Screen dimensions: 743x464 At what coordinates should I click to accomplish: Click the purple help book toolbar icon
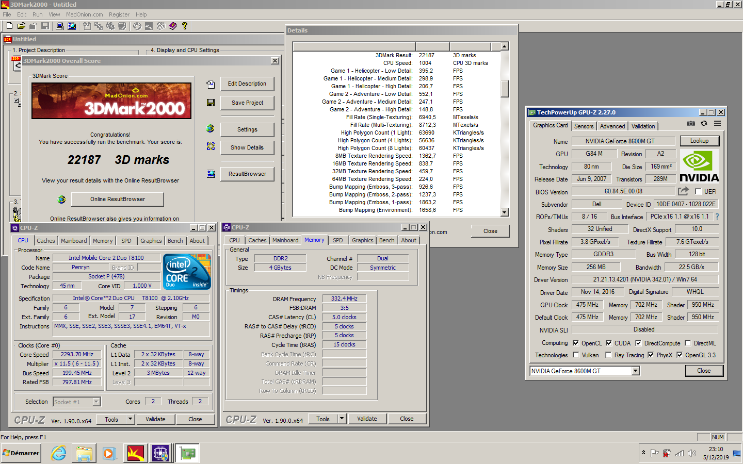pos(173,26)
